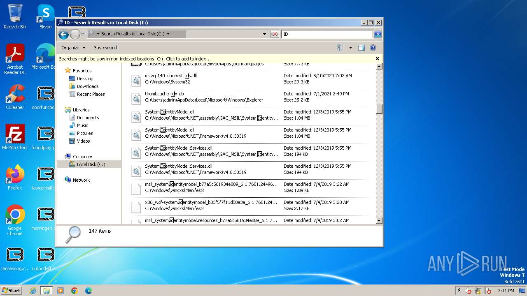Image resolution: width=527 pixels, height=296 pixels.
Task: Click the results scrollbar up arrow
Action: click(379, 67)
